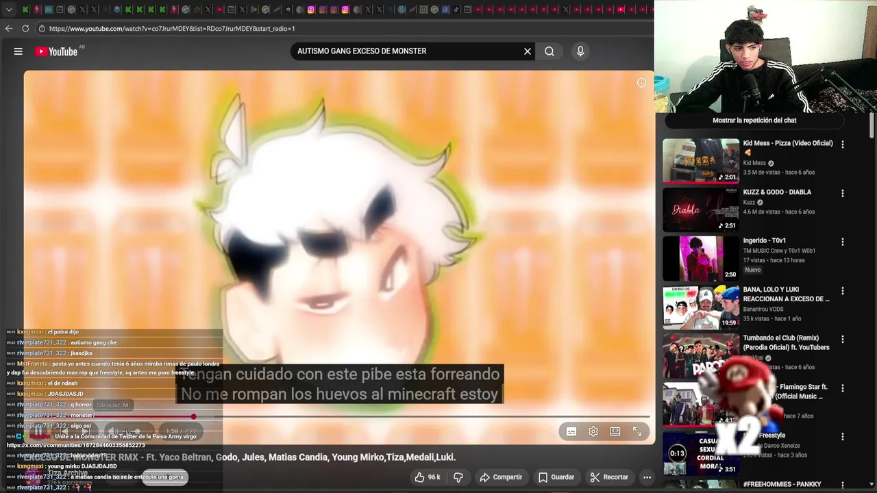Mute the video with the speaker icon
Screen dimensions: 877x493
pyautogui.click(x=113, y=431)
